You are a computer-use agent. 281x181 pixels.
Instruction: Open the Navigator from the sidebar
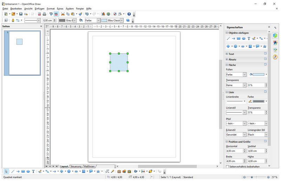point(275,57)
